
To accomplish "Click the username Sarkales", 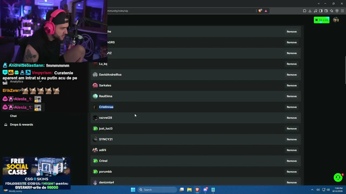I will [105, 85].
